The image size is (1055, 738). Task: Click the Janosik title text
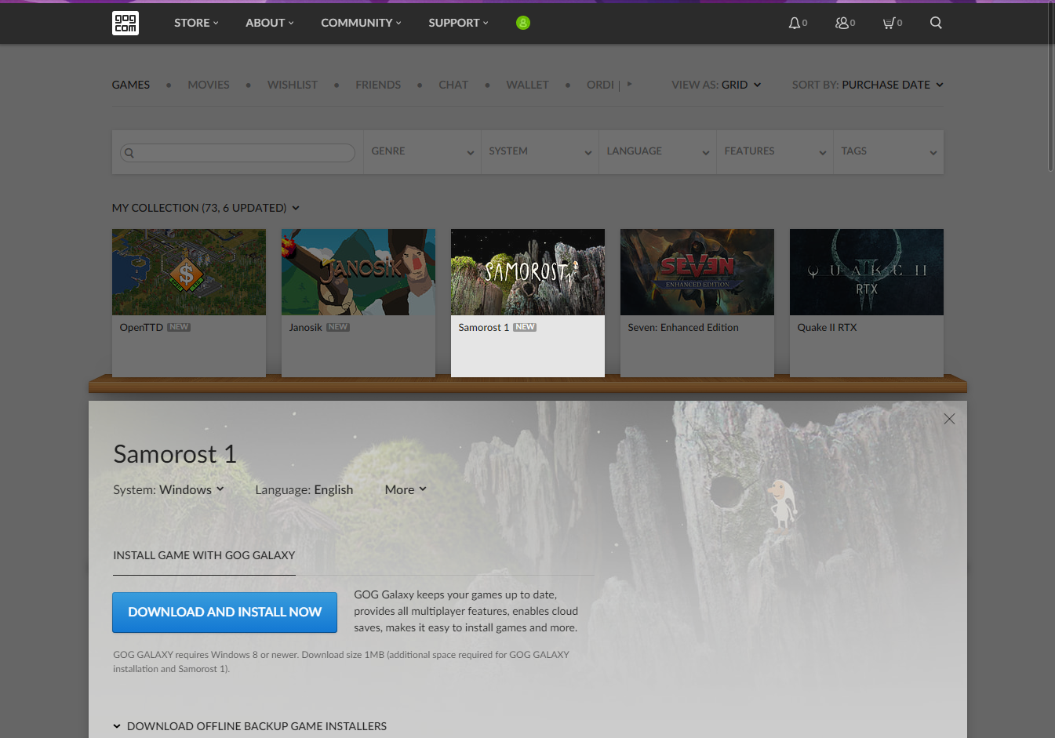(306, 328)
